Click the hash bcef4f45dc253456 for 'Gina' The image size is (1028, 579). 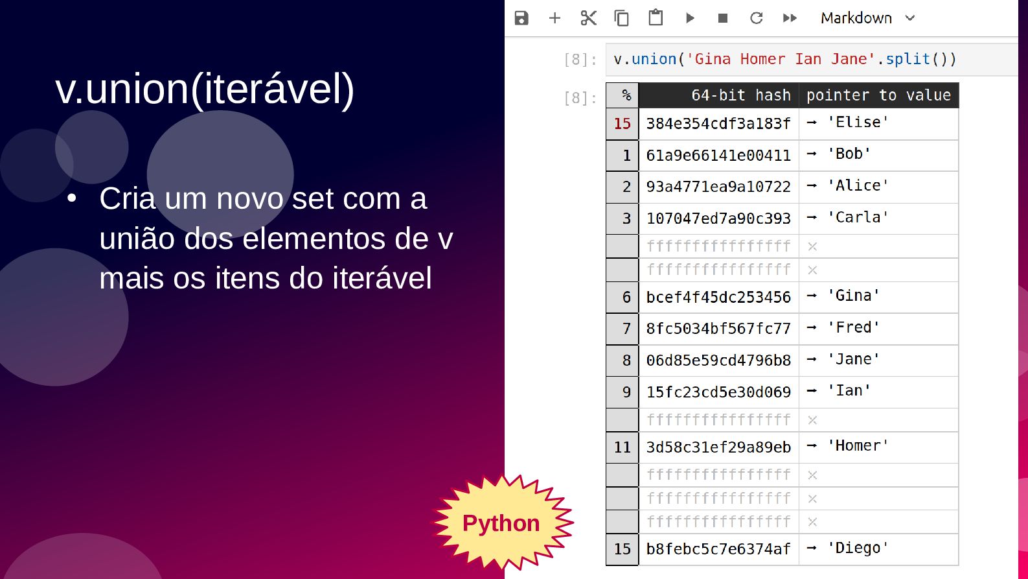[x=718, y=297]
